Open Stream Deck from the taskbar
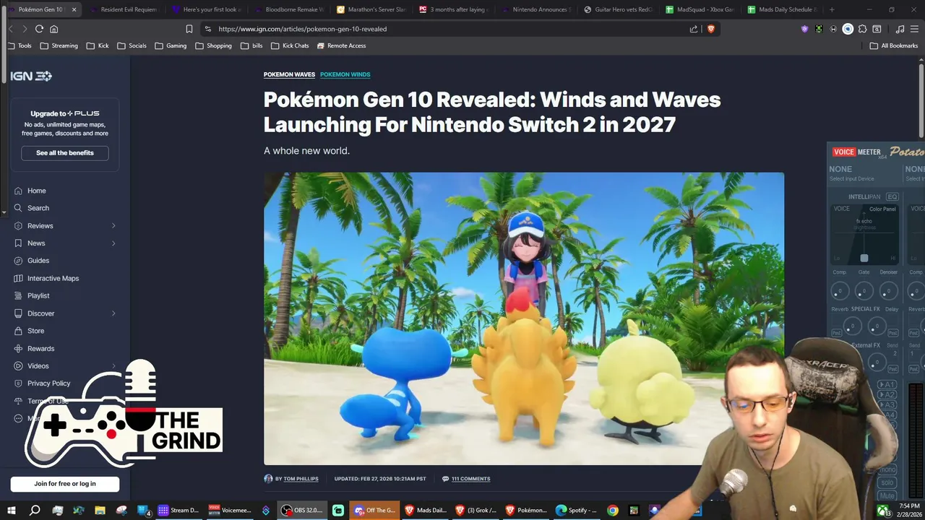Viewport: 925px width, 520px height. 178,510
